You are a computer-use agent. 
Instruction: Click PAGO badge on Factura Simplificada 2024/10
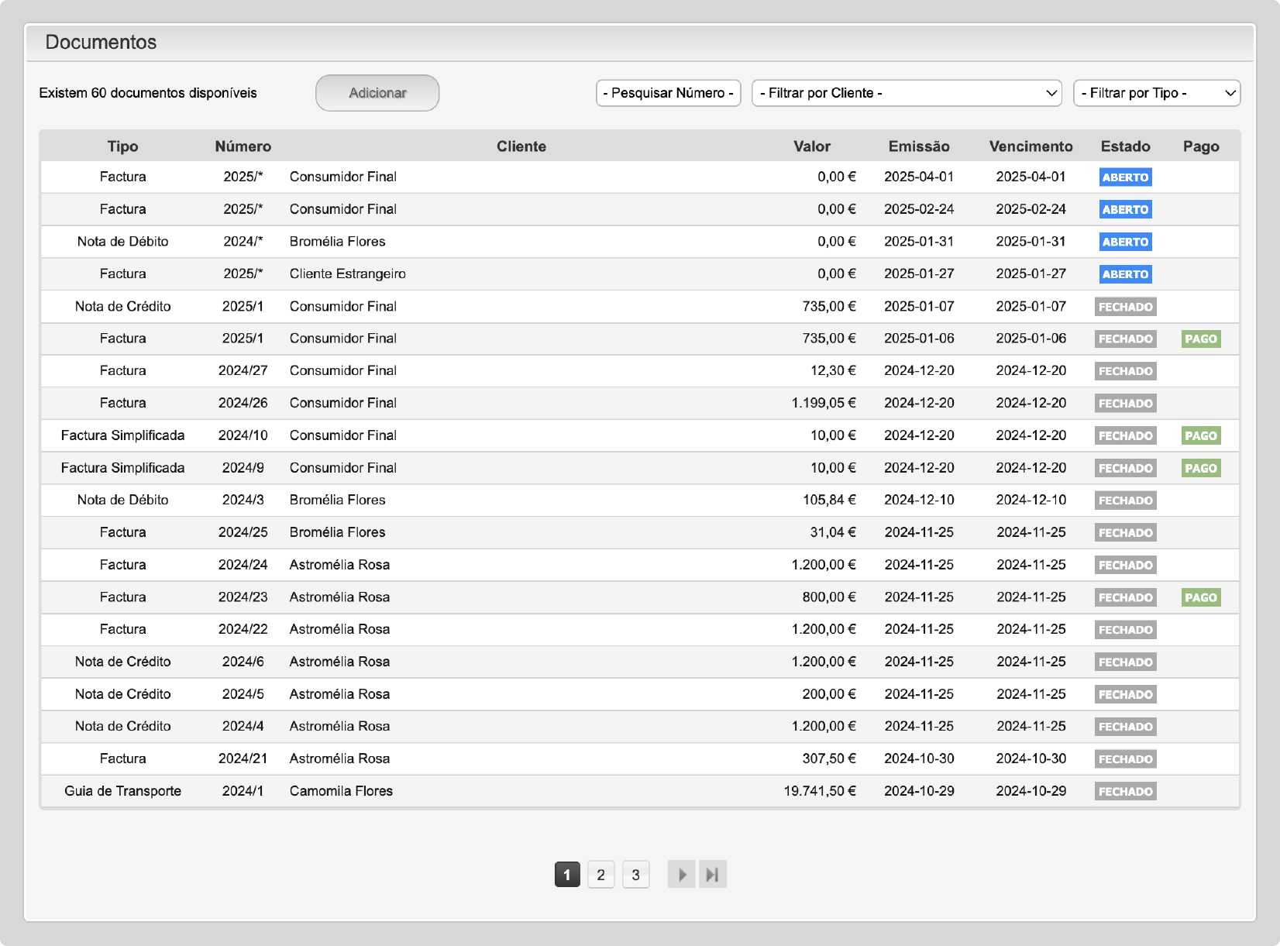1200,435
